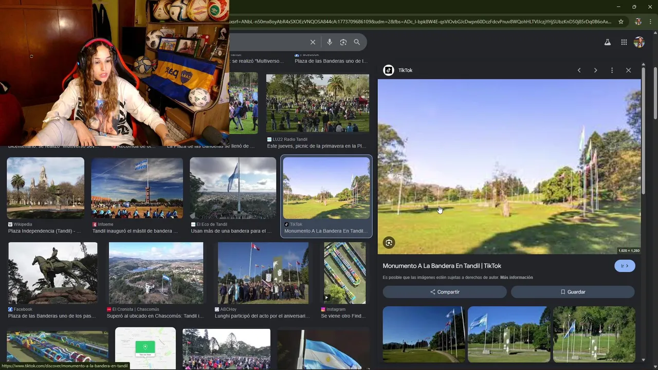Screen dimensions: 658x370
Task: Click 'Wikipedia' source label
Action: click(23, 225)
